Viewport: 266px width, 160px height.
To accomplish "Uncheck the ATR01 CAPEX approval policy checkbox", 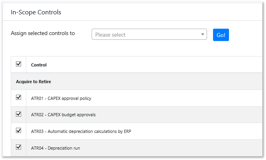I will (18, 98).
